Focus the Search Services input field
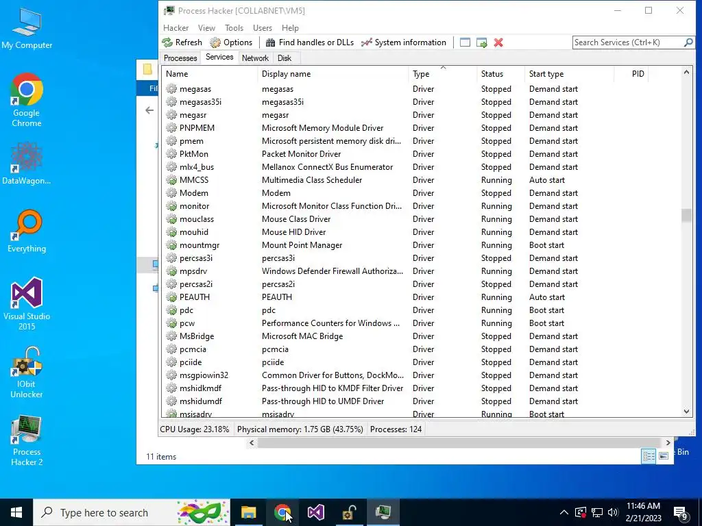Image resolution: width=702 pixels, height=526 pixels. (628, 42)
